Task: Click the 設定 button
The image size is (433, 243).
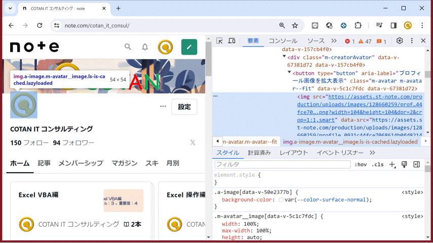Action: pos(184,107)
